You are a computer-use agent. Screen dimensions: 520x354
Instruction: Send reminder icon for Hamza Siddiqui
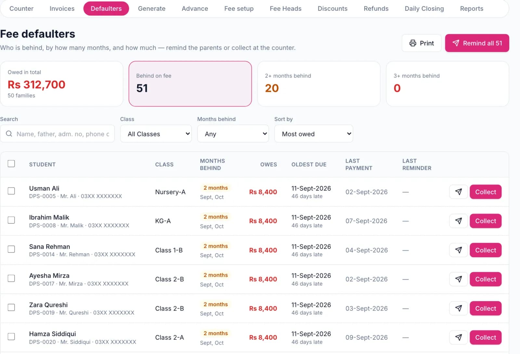[458, 337]
